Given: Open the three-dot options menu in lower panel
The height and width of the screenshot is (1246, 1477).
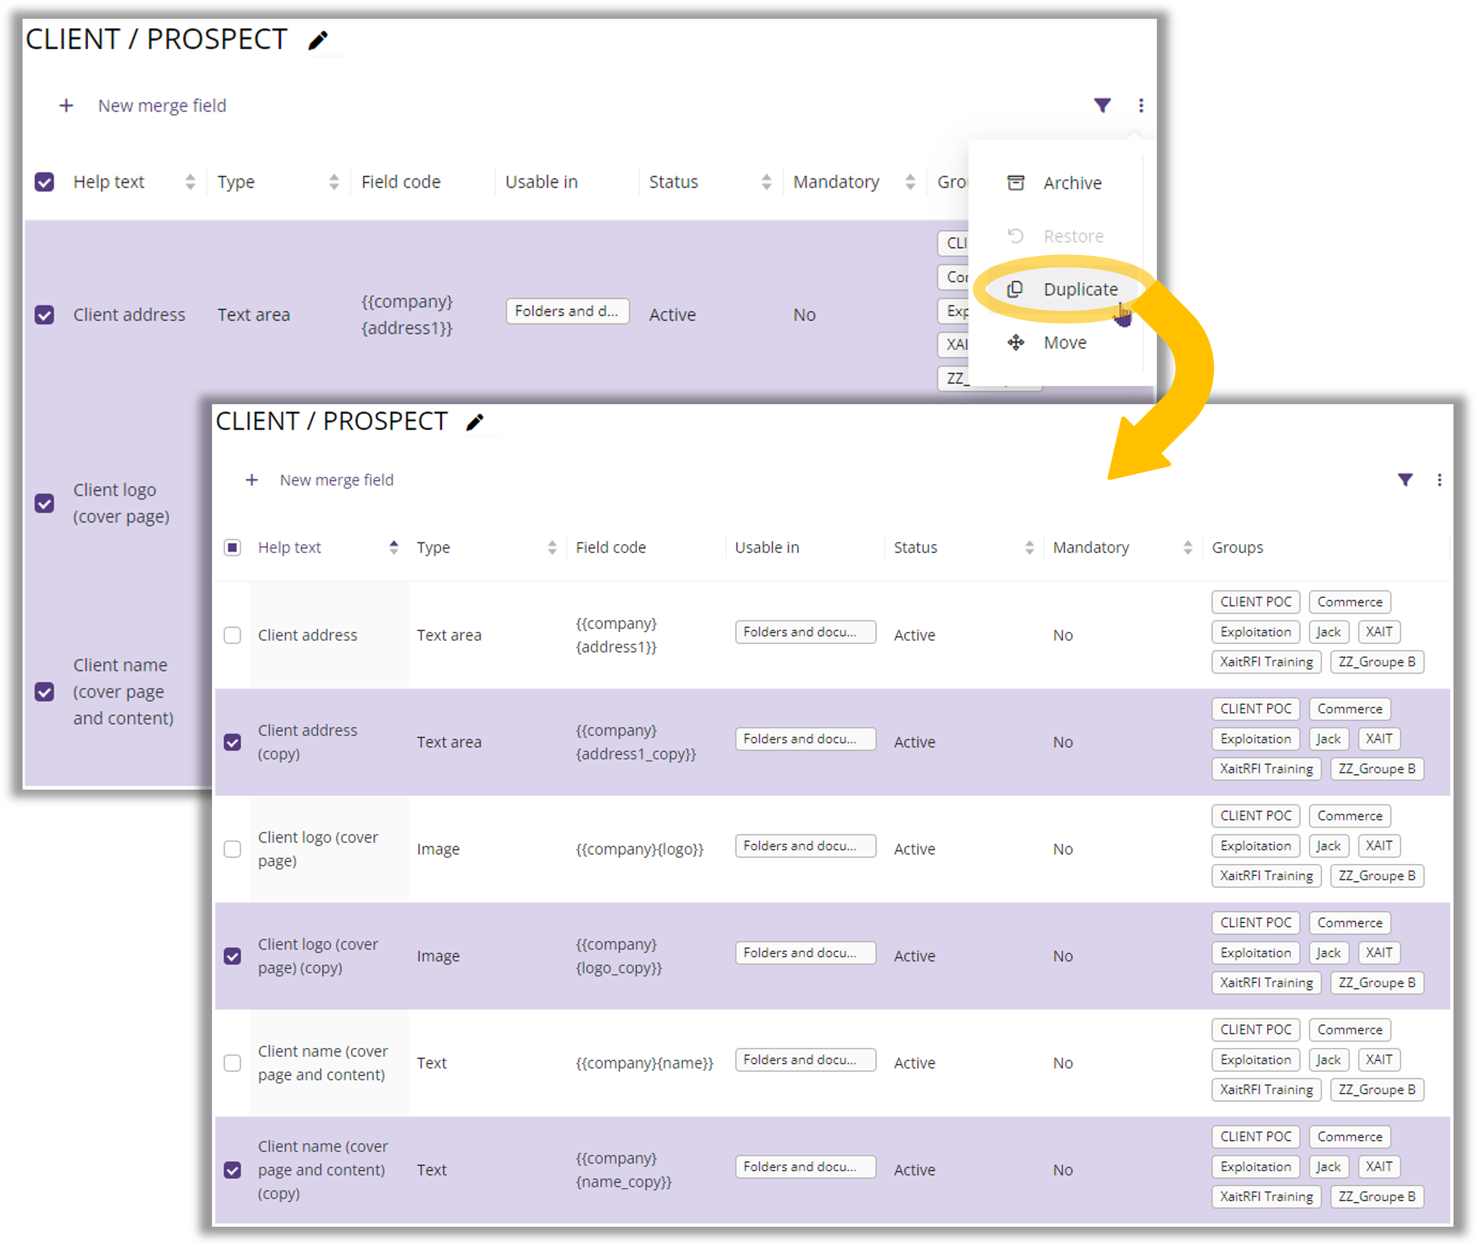Looking at the screenshot, I should click(x=1439, y=480).
